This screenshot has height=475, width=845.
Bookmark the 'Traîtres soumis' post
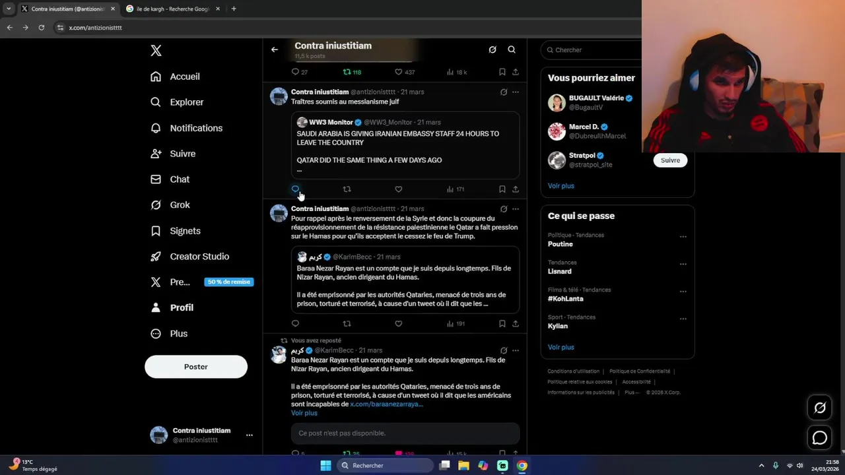click(x=502, y=189)
